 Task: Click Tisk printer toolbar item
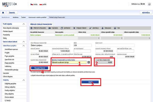(117, 28)
